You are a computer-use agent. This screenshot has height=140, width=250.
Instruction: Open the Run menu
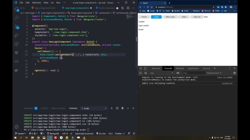pyautogui.click(x=58, y=3)
